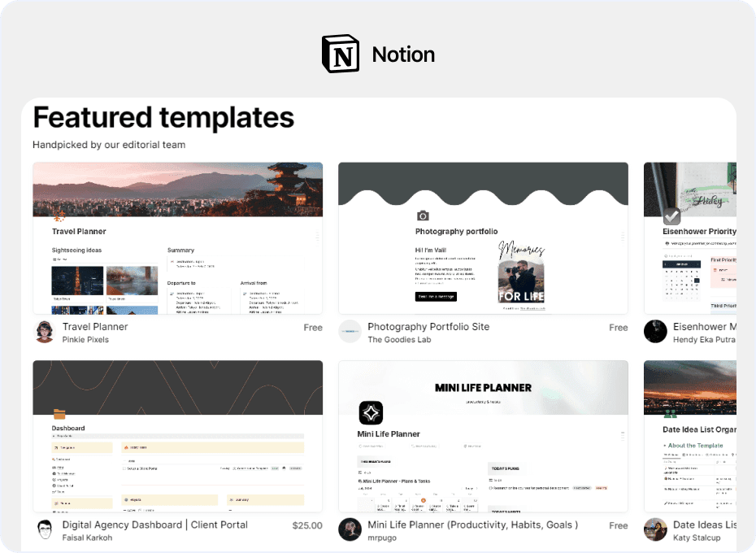Click Faisal Karkoh avatar icon

point(45,530)
